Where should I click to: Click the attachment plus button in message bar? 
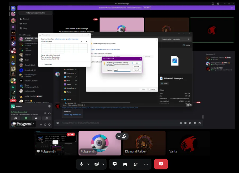click(x=58, y=123)
